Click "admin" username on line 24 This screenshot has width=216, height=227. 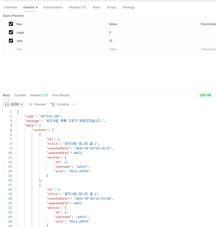point(82,217)
